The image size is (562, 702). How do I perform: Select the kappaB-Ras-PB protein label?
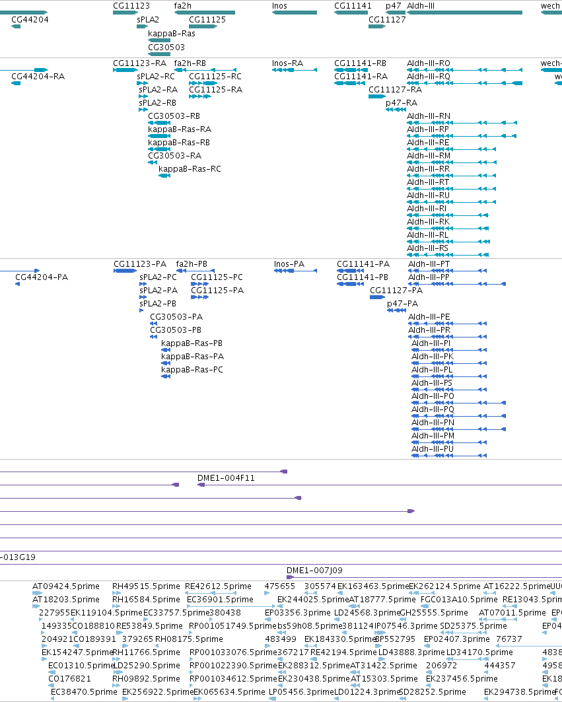coord(192,343)
